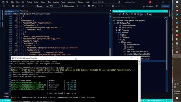Open the Properties side tab
181x102 pixels.
pyautogui.click(x=170, y=13)
